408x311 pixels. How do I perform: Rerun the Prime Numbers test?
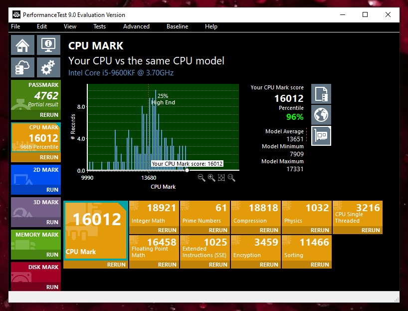pos(205,230)
